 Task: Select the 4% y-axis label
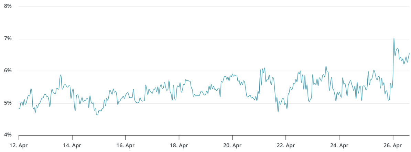click(8, 135)
